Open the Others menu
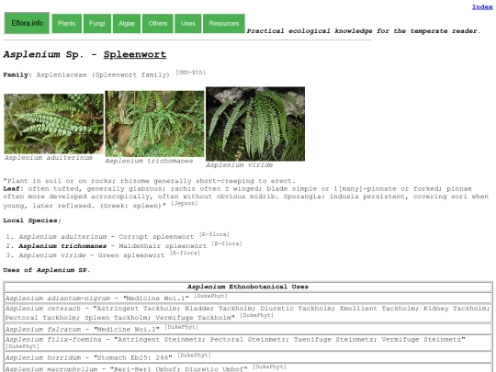The width and height of the screenshot is (496, 372). [158, 23]
